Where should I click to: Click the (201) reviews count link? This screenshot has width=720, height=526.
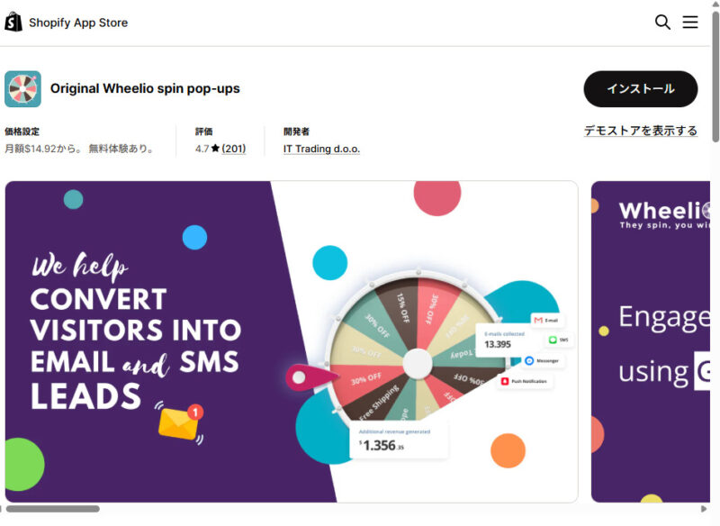(x=234, y=149)
